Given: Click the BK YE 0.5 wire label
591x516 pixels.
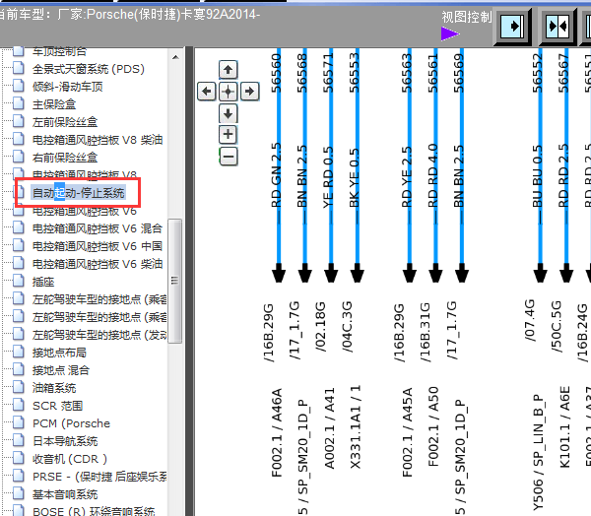Looking at the screenshot, I should click(355, 178).
